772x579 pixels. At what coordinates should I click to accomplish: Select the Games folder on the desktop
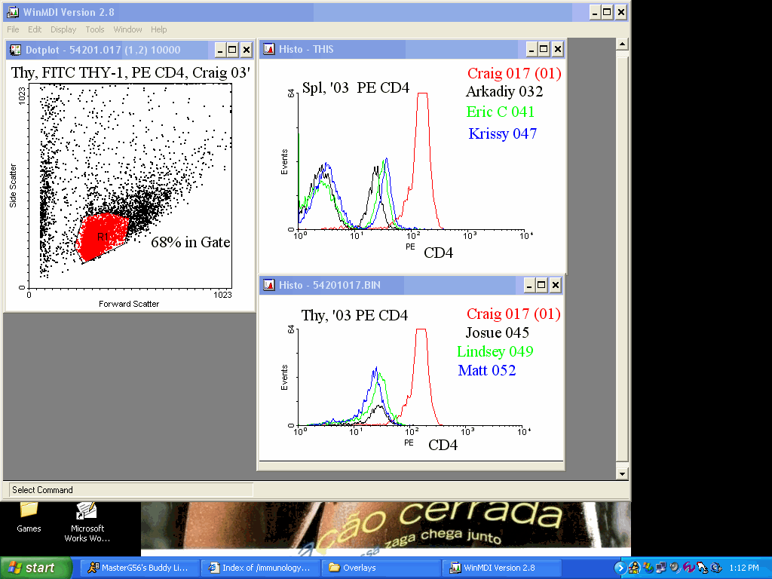point(29,510)
